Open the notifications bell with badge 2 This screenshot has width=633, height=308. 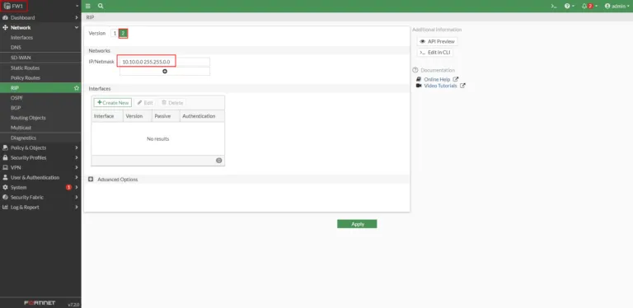[589, 6]
